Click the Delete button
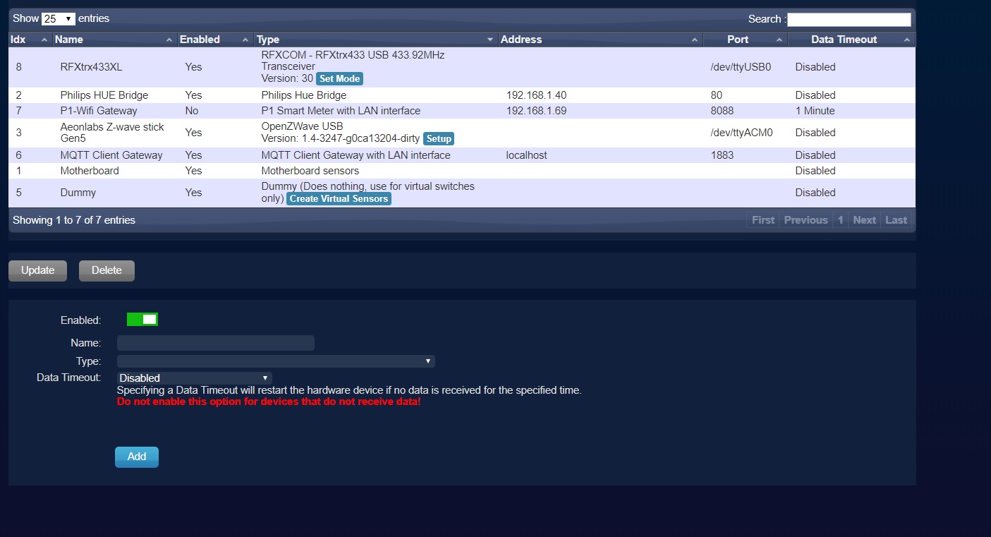 pos(107,270)
